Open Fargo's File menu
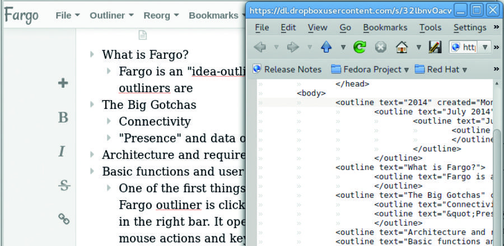Screen dimensions: 504x246 click(68, 16)
